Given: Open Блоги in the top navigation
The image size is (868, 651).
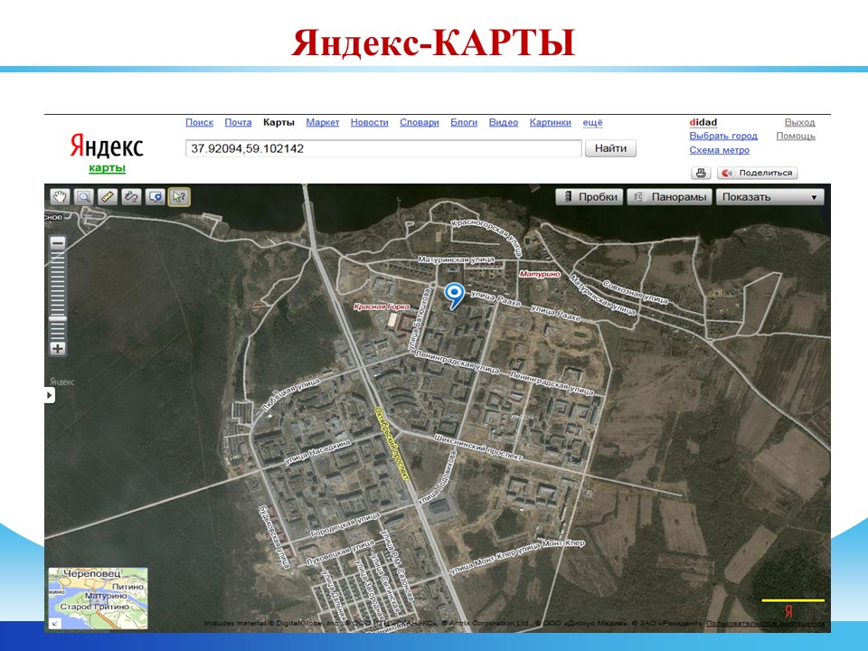Looking at the screenshot, I should tap(464, 122).
